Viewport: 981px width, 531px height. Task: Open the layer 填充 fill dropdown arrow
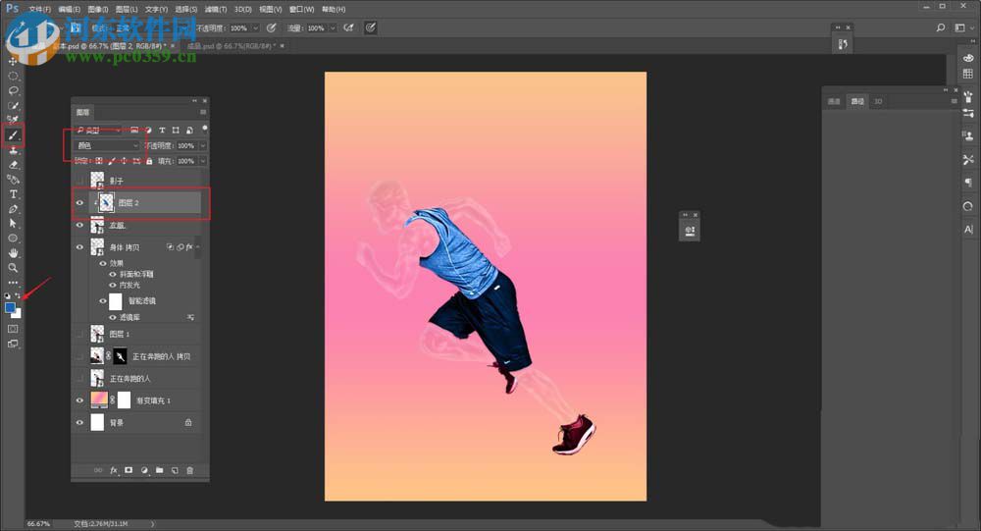[x=203, y=161]
